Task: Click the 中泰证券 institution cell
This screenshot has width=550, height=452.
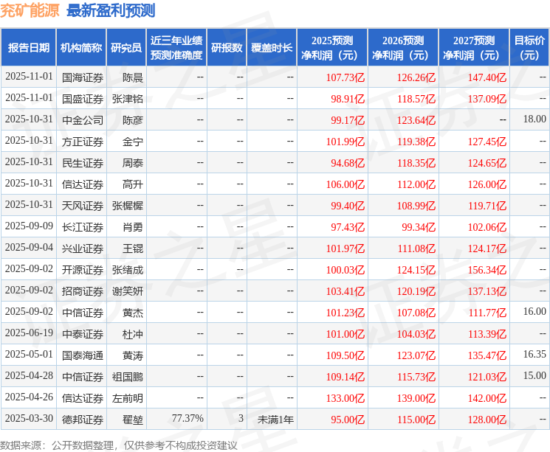Action: pos(83,334)
